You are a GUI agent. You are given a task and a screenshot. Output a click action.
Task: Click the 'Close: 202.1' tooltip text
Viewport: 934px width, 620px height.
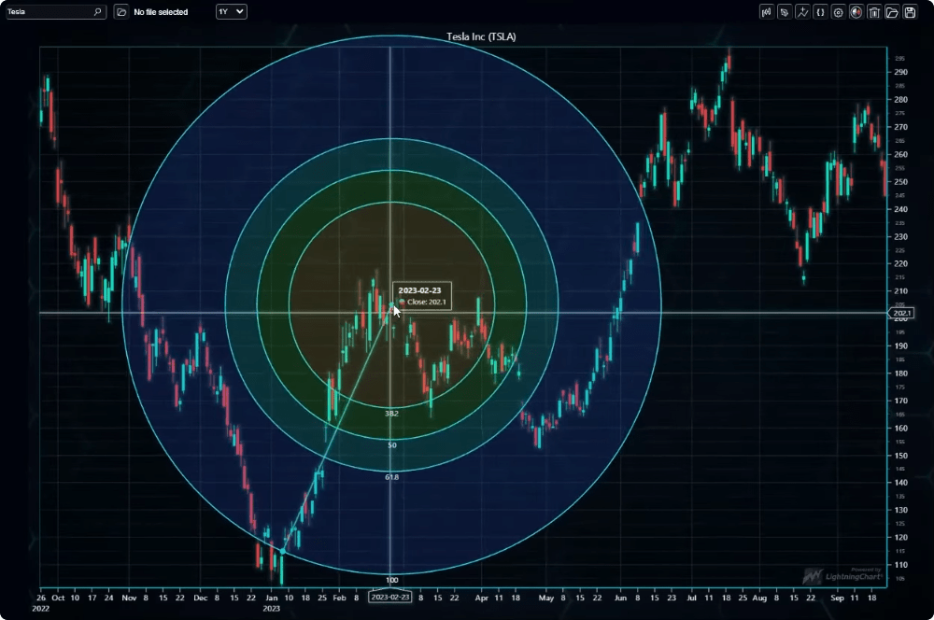point(427,302)
